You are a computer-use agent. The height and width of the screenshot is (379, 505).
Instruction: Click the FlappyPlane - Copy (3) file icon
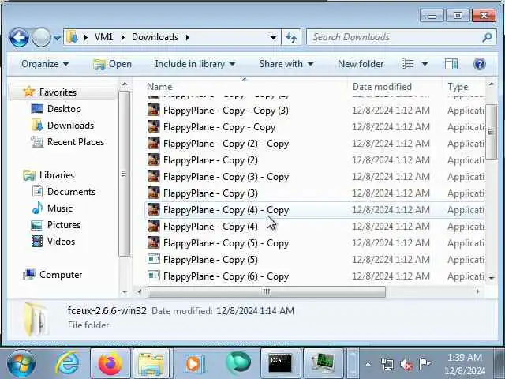pos(154,193)
